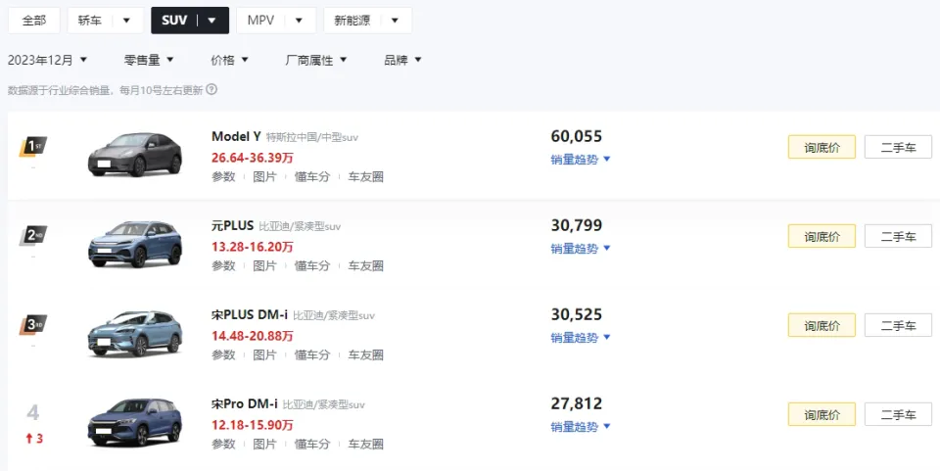Open 懂车分 for 元PLUS
The width and height of the screenshot is (940, 471).
pyautogui.click(x=311, y=265)
